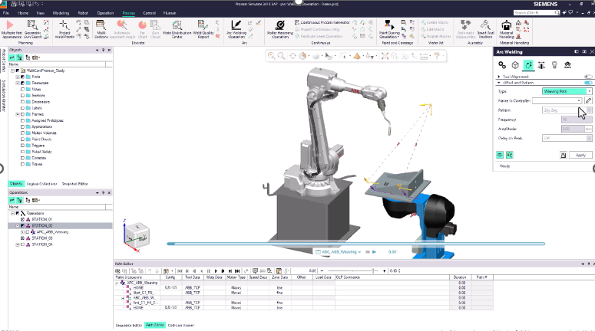Select gears icon in Arc Welding panel
Viewport: 595px width, 331px height.
point(502,65)
